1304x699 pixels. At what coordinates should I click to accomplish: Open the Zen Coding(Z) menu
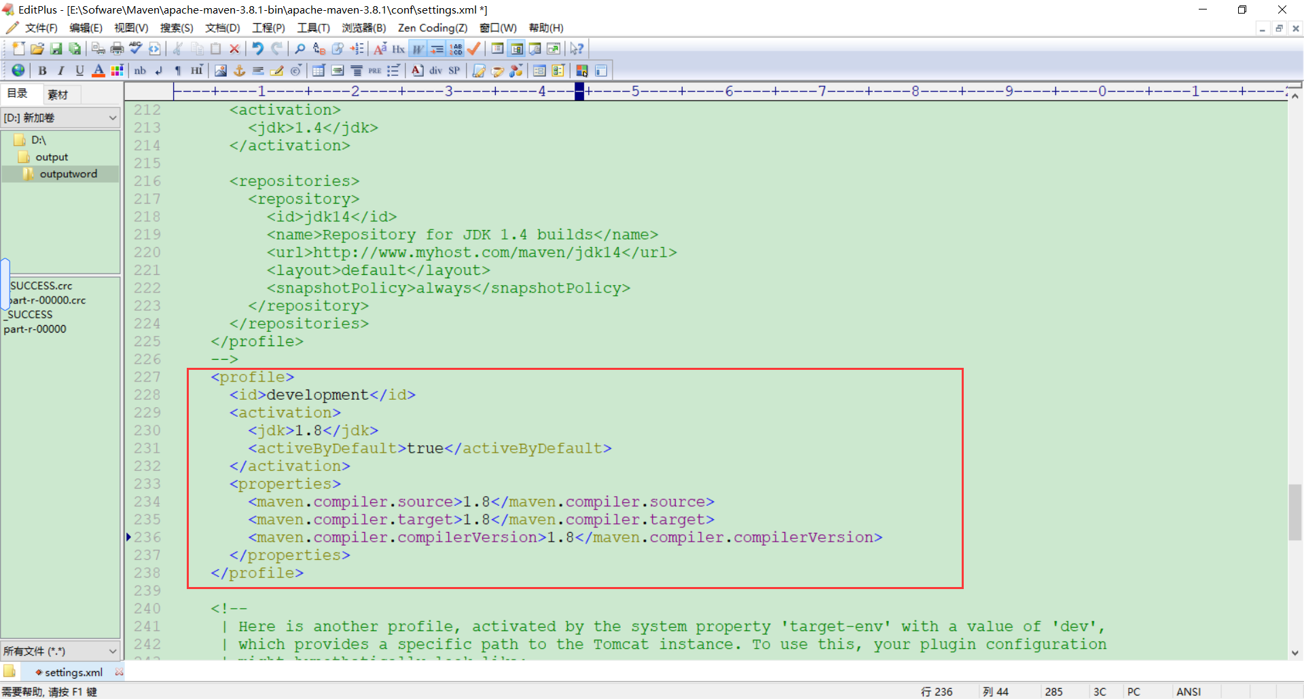tap(433, 28)
